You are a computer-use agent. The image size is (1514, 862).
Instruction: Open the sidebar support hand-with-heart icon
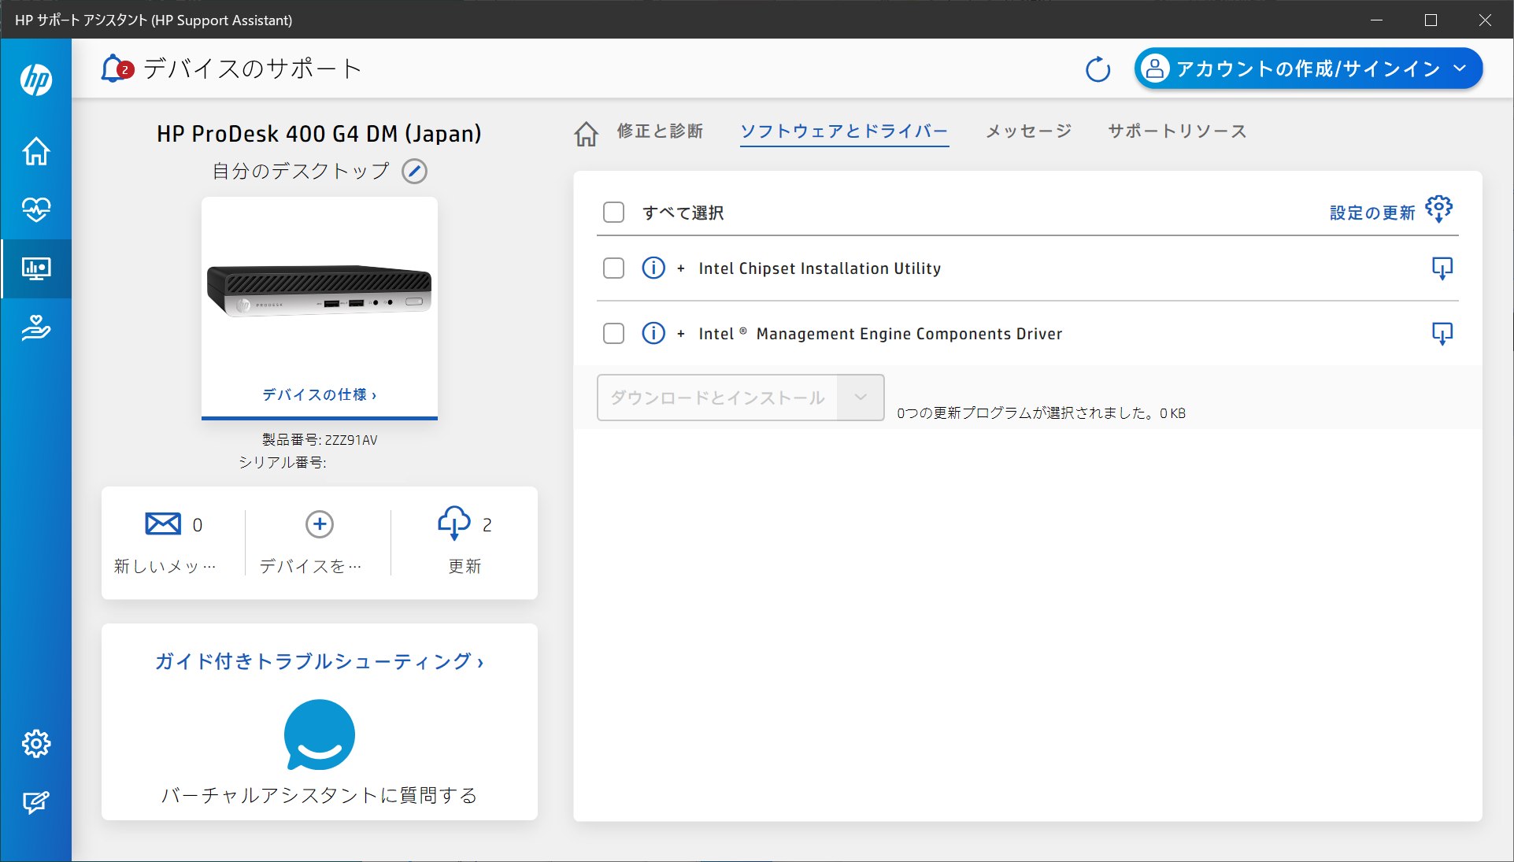point(36,327)
